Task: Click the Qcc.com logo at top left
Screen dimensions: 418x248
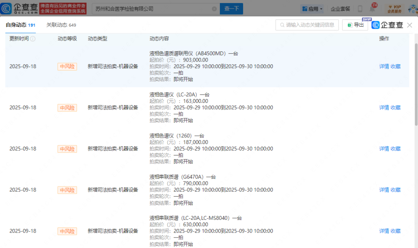Action: 19,9
